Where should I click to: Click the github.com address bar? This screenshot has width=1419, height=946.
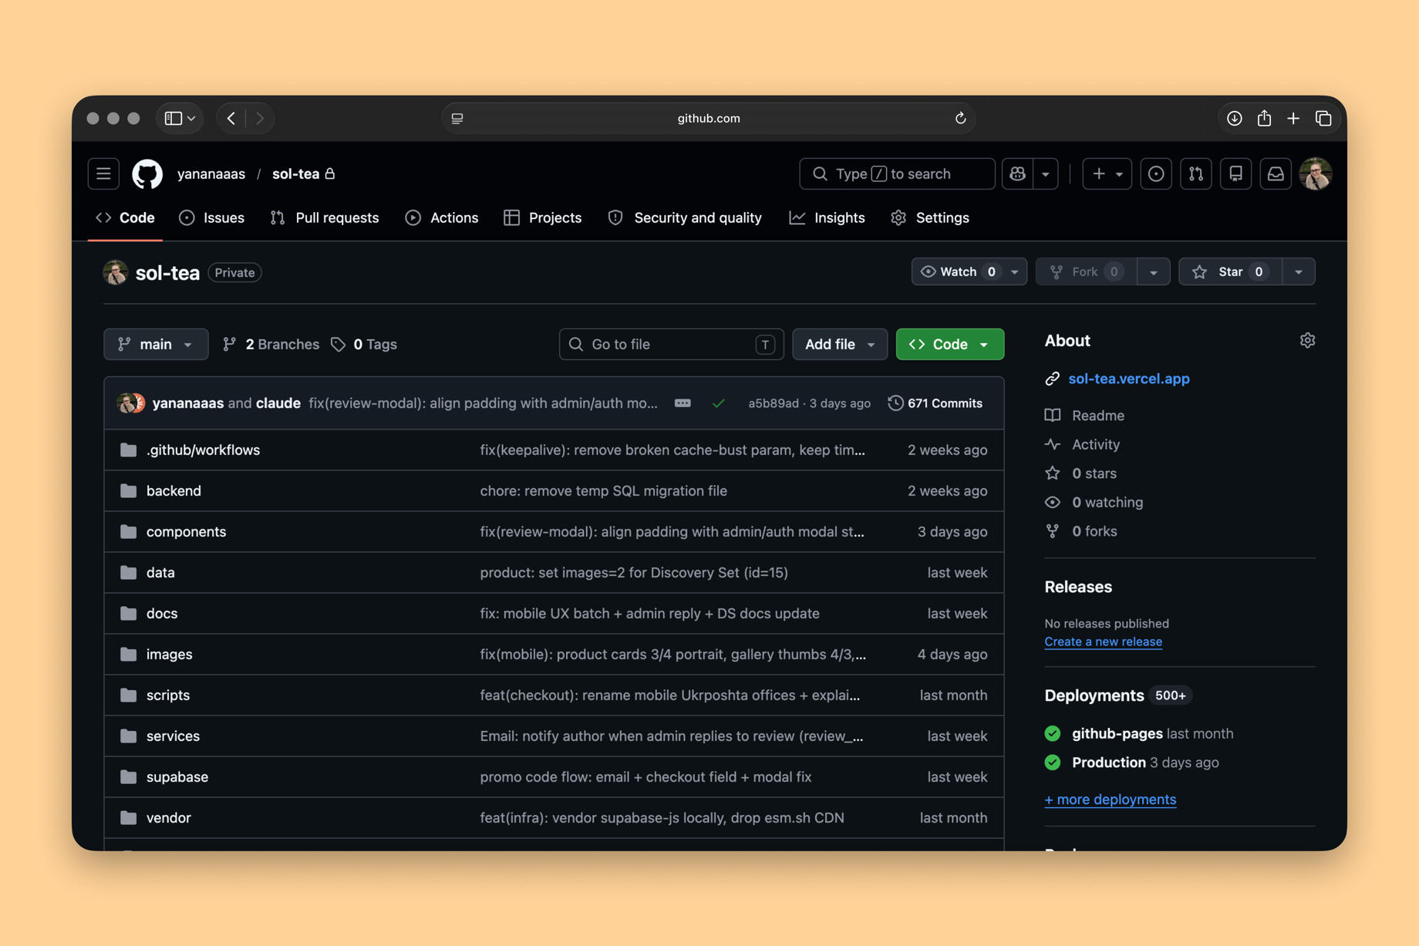709,118
